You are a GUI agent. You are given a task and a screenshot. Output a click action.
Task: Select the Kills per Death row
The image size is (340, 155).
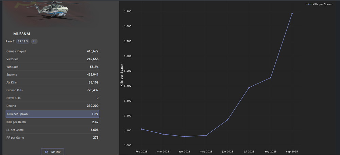pos(52,122)
